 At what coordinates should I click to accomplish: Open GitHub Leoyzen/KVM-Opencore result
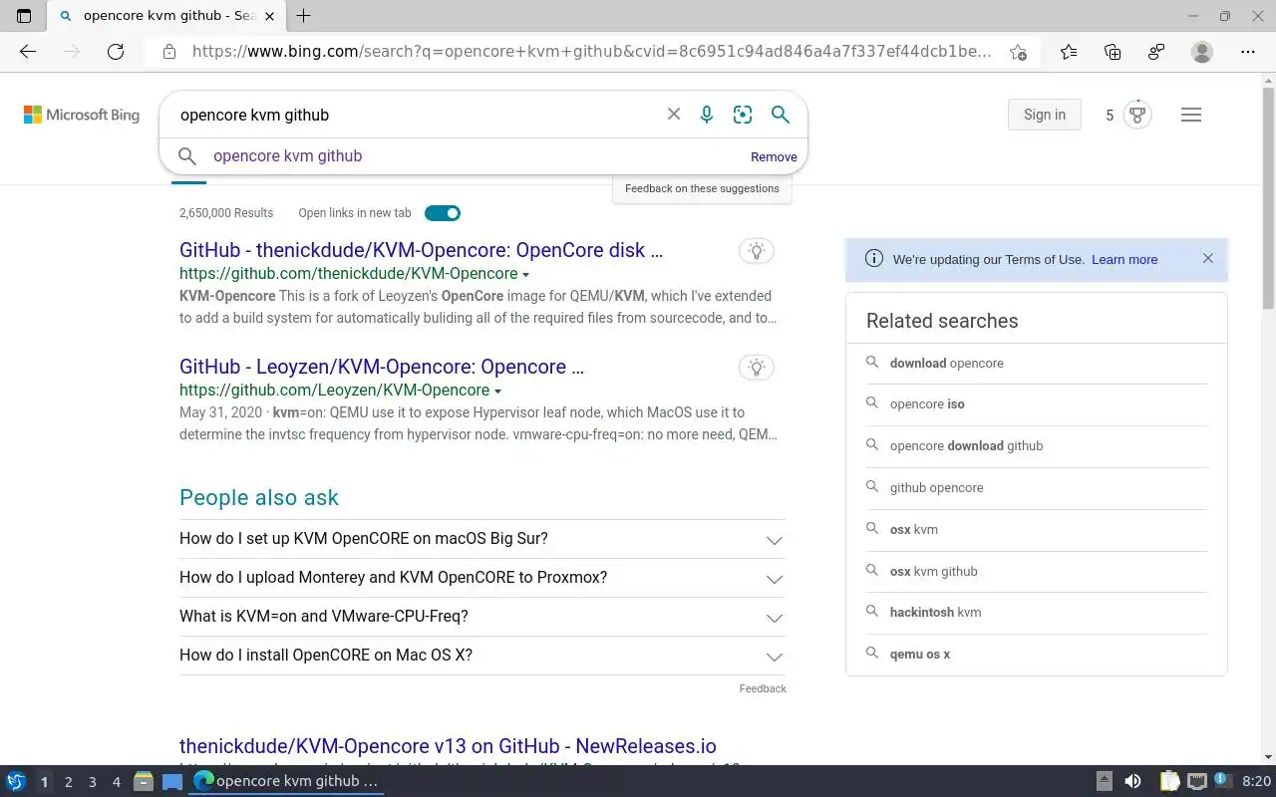coord(382,367)
